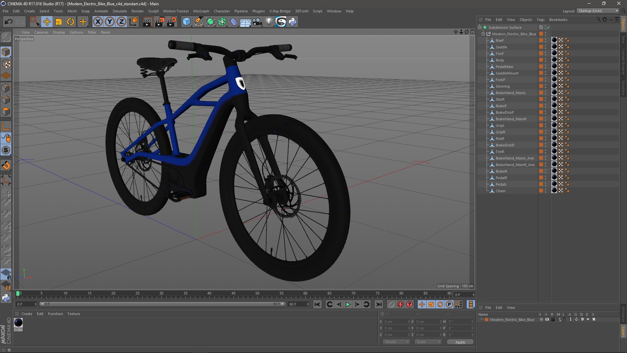Image resolution: width=627 pixels, height=353 pixels.
Task: Add a Subdivision Surface generator icon
Action: 210,22
